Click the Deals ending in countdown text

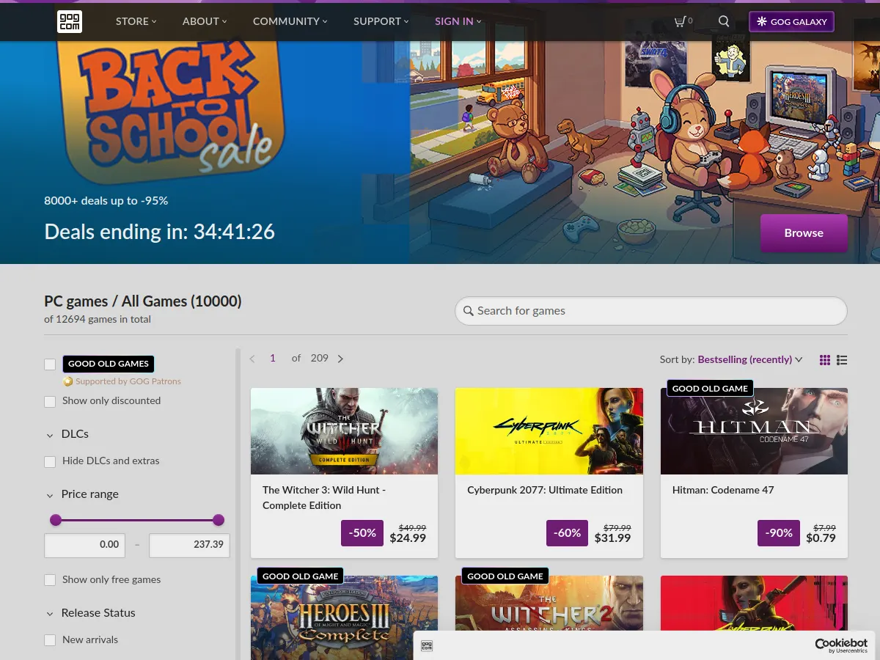(x=159, y=232)
